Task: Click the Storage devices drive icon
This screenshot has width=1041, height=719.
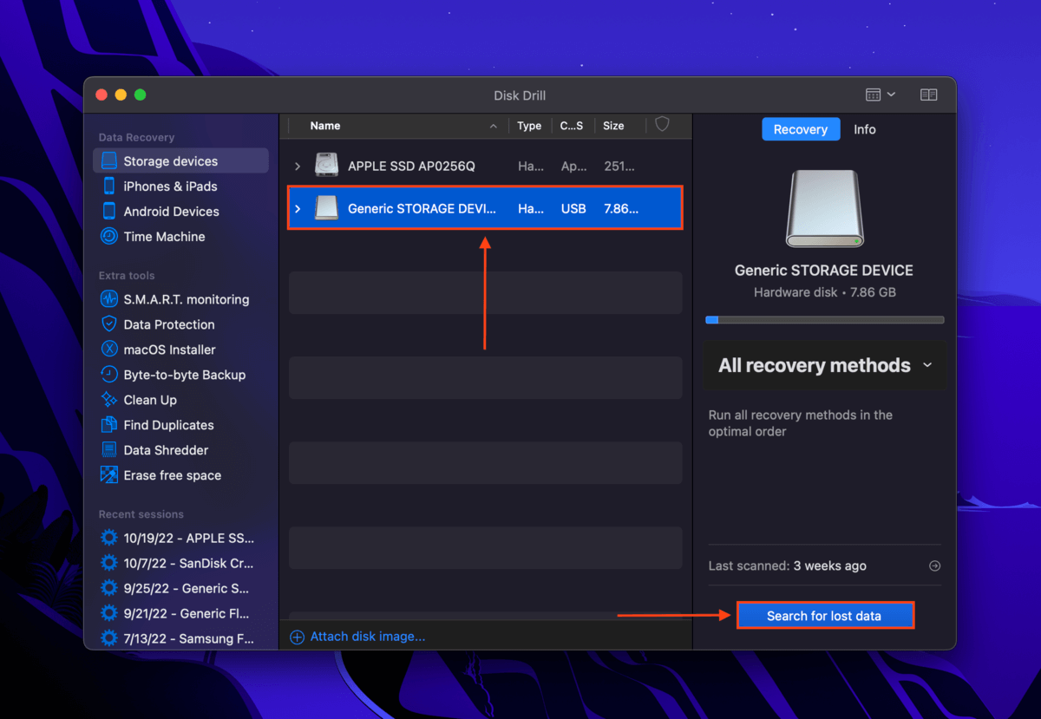Action: 109,161
